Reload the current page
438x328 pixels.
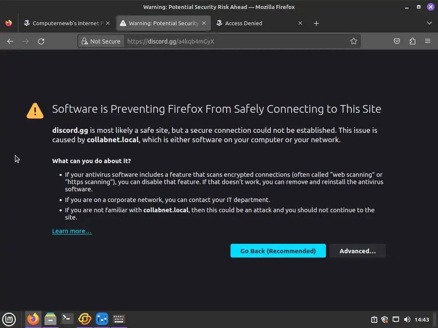pyautogui.click(x=41, y=41)
